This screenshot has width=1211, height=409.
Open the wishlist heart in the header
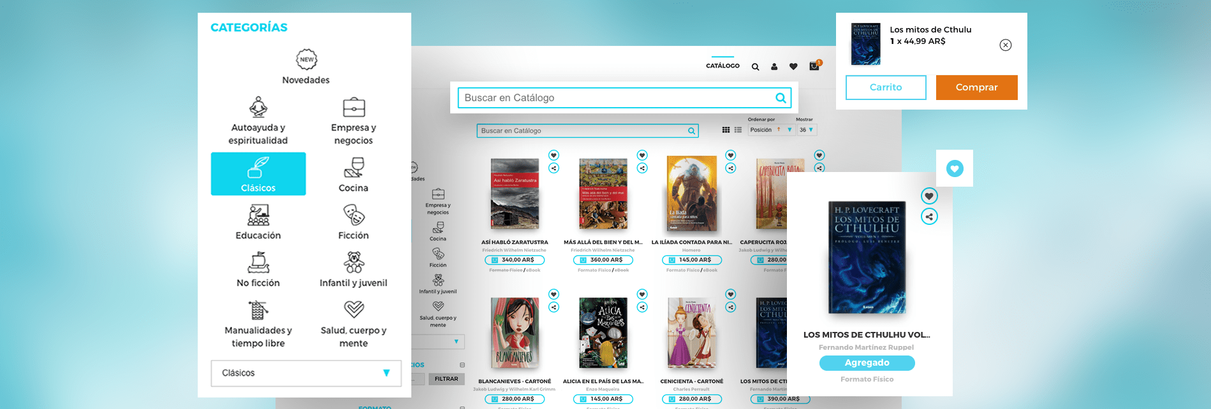point(793,66)
